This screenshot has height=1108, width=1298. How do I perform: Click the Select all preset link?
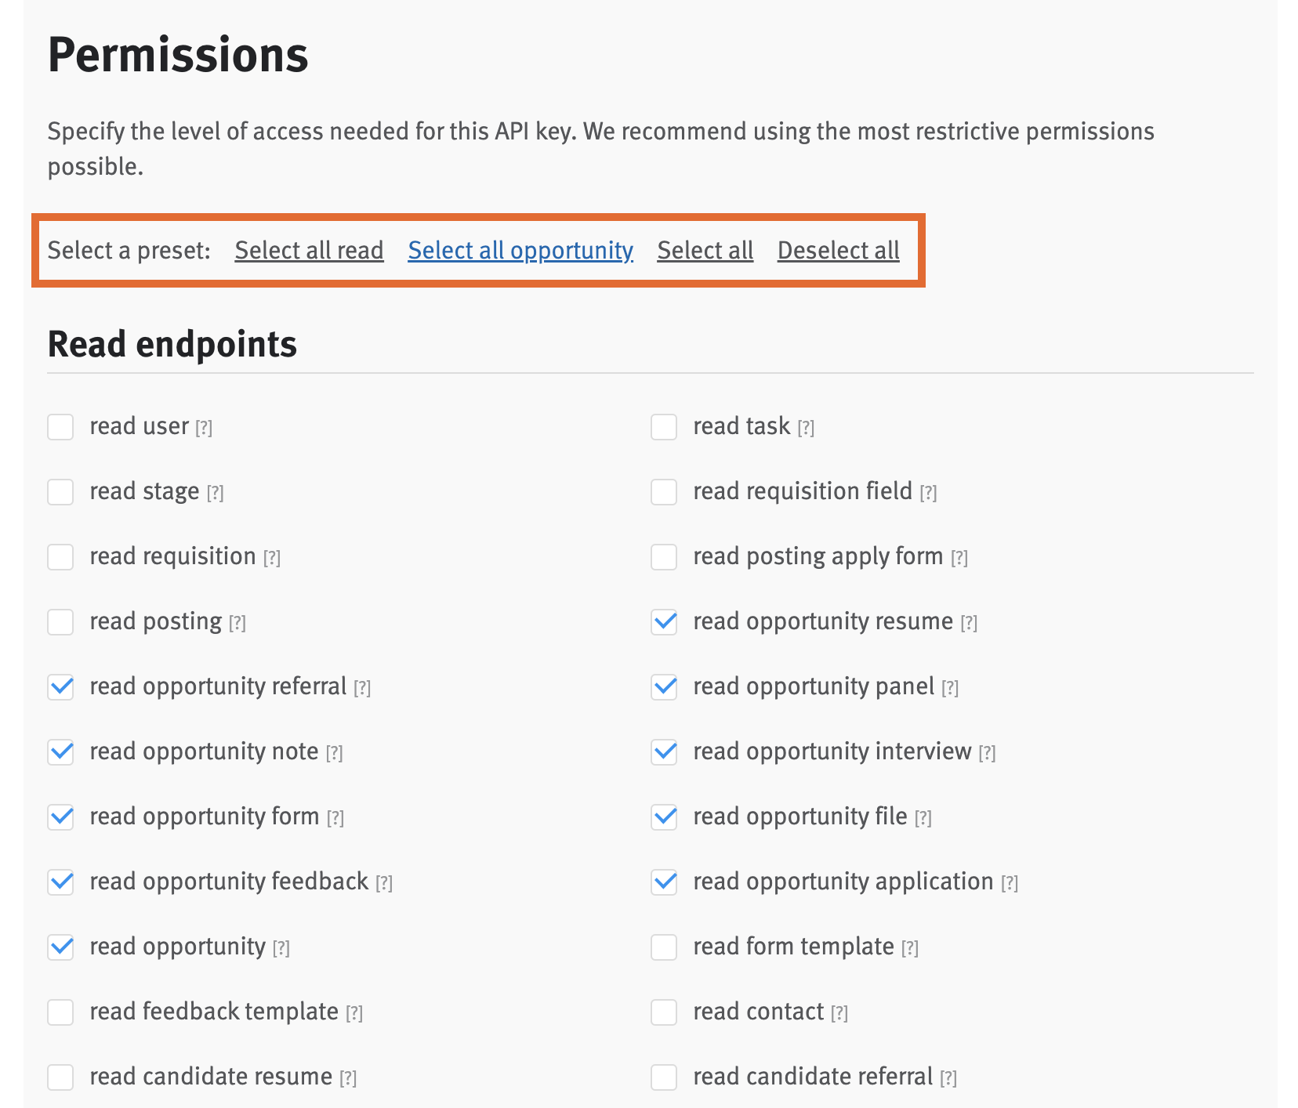coord(705,251)
